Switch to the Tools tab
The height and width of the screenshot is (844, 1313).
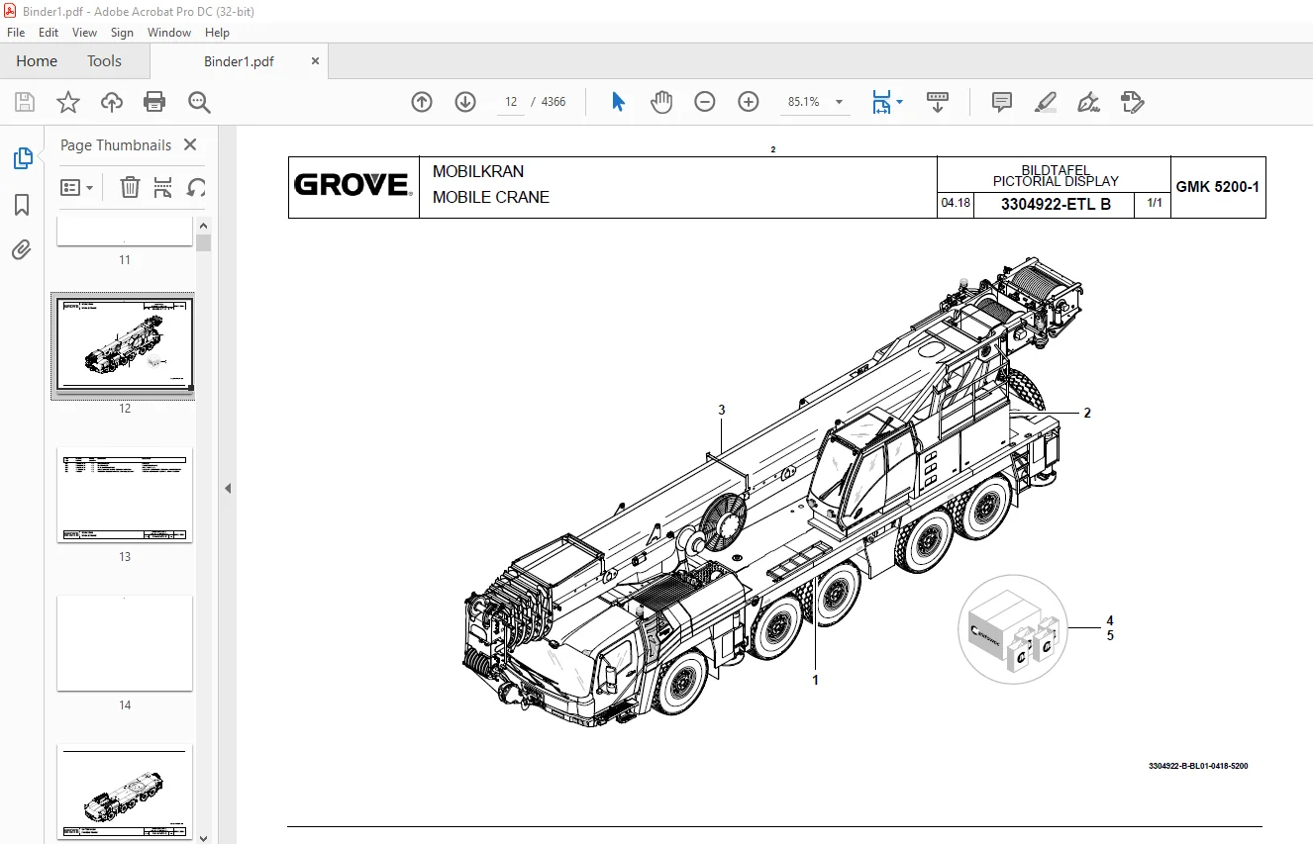pyautogui.click(x=104, y=61)
